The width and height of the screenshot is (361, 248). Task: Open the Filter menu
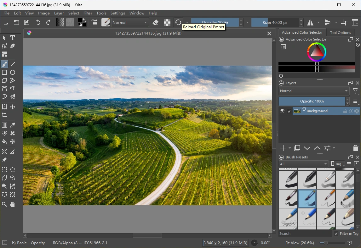coord(88,13)
